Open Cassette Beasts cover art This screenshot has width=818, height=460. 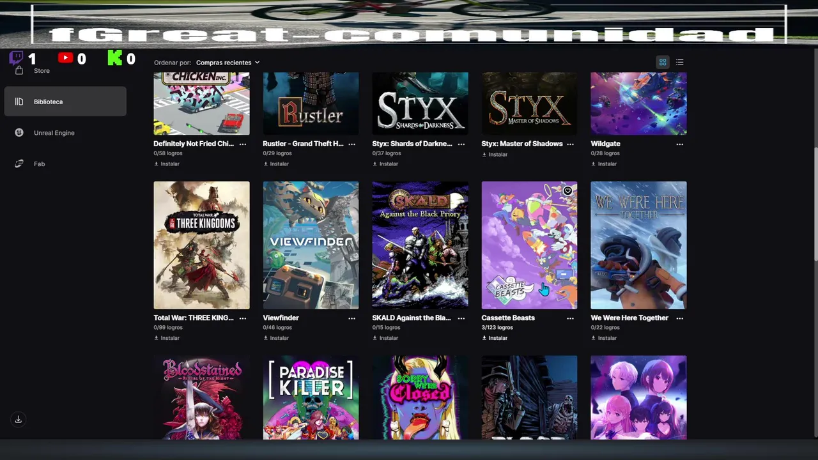point(529,245)
